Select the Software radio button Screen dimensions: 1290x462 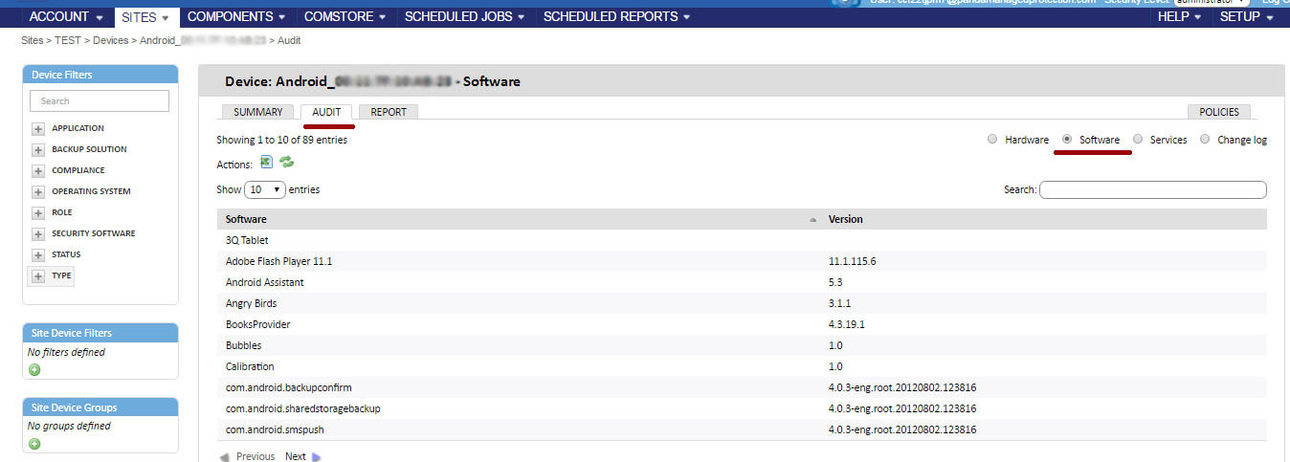coord(1067,140)
